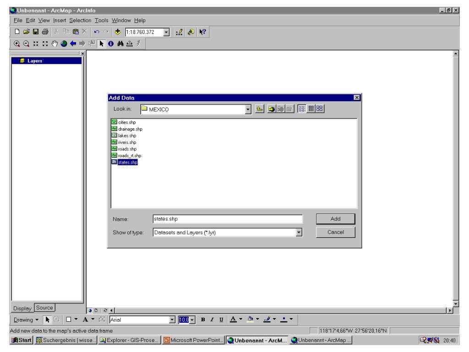The width and height of the screenshot is (469, 352).
Task: Click the Add button
Action: coord(336,219)
